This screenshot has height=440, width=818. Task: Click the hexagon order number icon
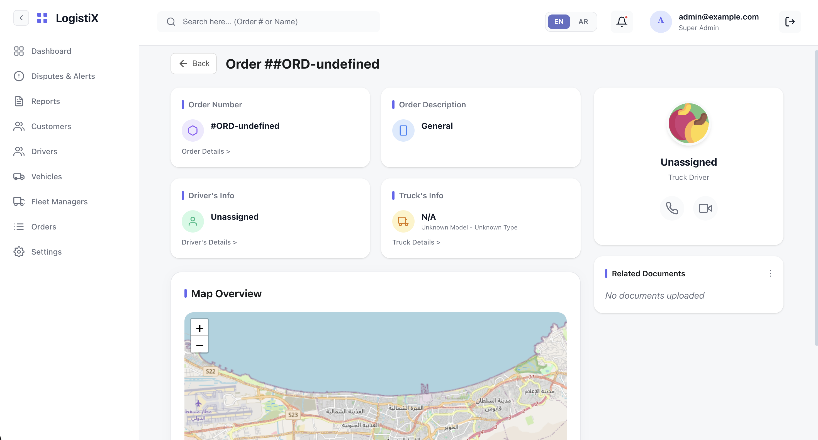(193, 130)
